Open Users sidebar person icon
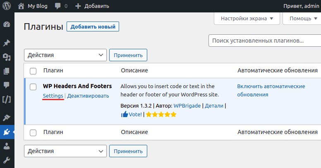Viewport: 321px width, 168px height. [x=7, y=146]
